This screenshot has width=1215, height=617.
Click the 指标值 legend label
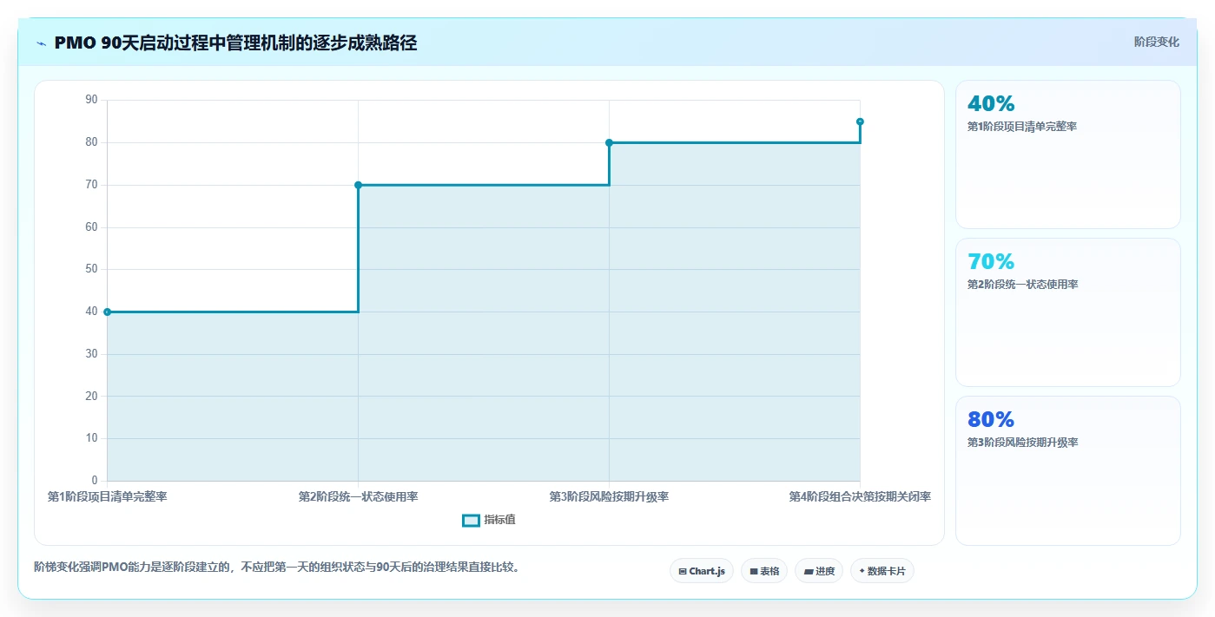[x=499, y=520]
